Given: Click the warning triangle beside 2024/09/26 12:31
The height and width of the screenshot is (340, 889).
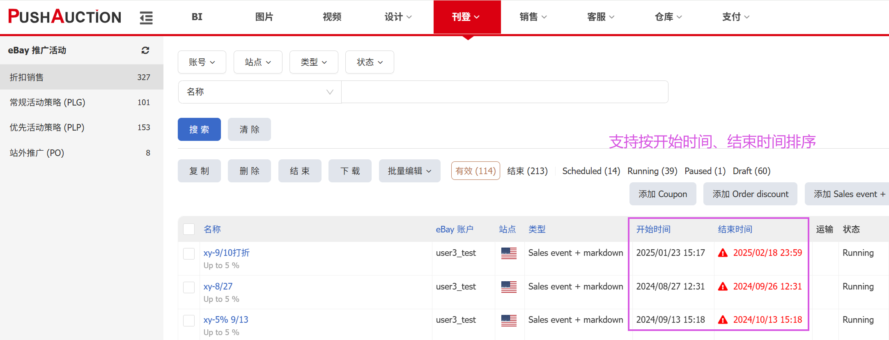Looking at the screenshot, I should pyautogui.click(x=723, y=287).
